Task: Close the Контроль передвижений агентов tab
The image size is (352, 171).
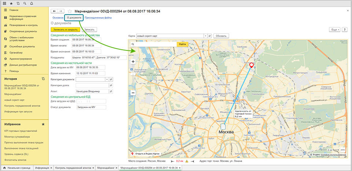Action: pyautogui.click(x=93, y=168)
